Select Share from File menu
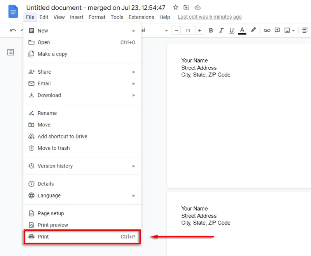The height and width of the screenshot is (256, 311). pyautogui.click(x=82, y=72)
